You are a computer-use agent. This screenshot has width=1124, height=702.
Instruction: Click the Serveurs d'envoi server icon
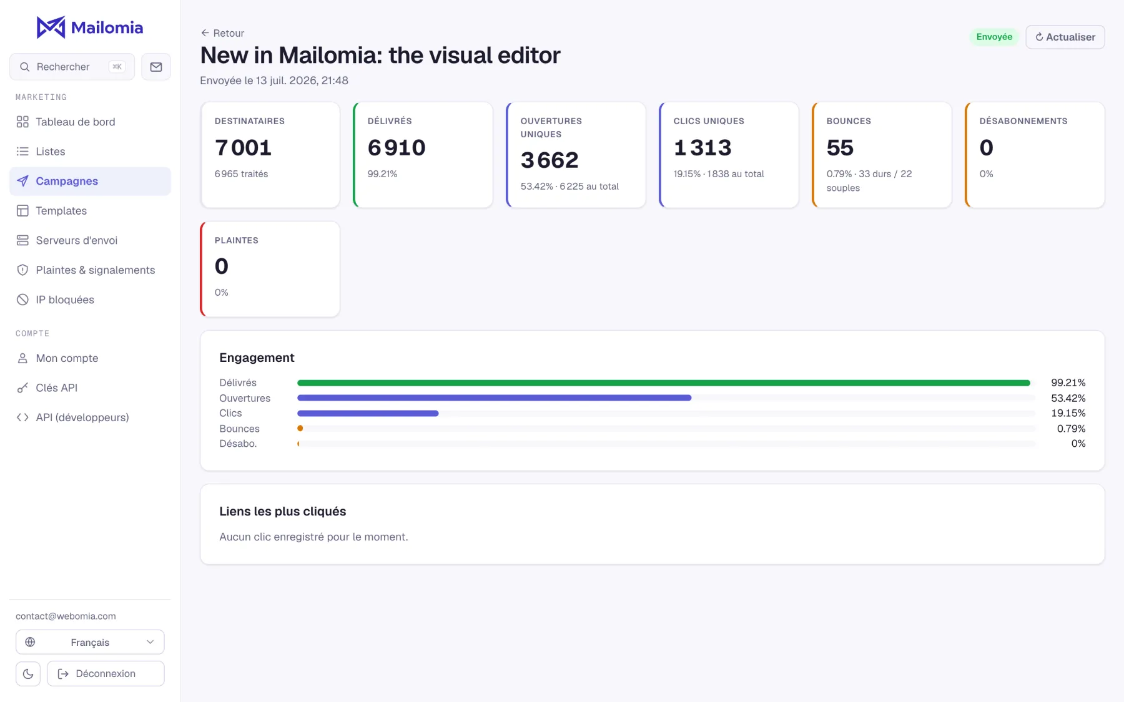(22, 240)
